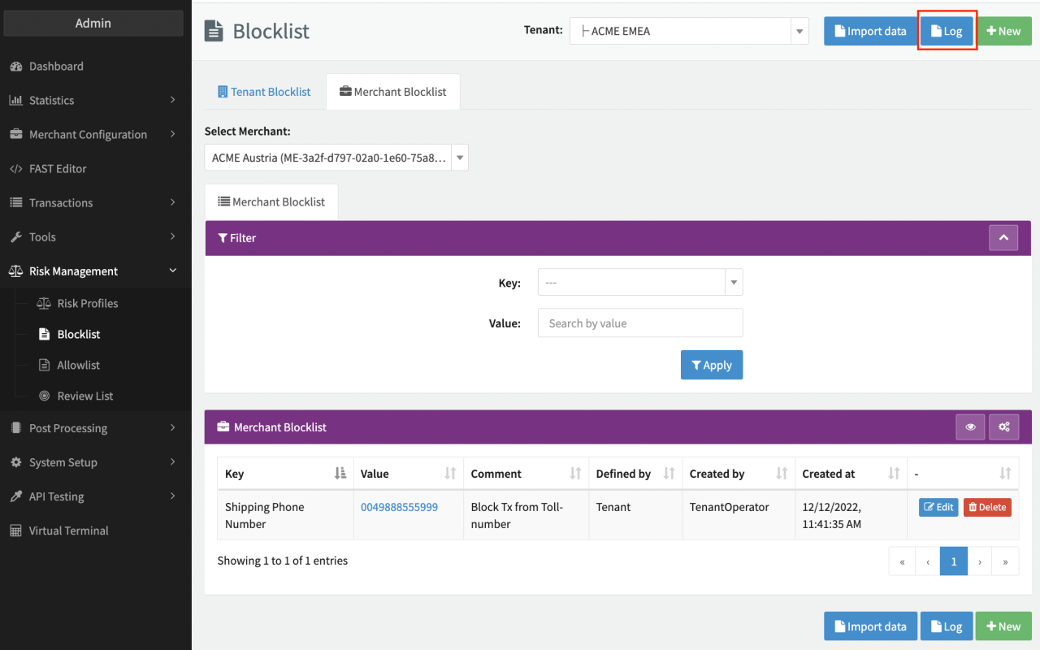
Task: Delete the Shipping Phone Number entry
Action: 987,507
